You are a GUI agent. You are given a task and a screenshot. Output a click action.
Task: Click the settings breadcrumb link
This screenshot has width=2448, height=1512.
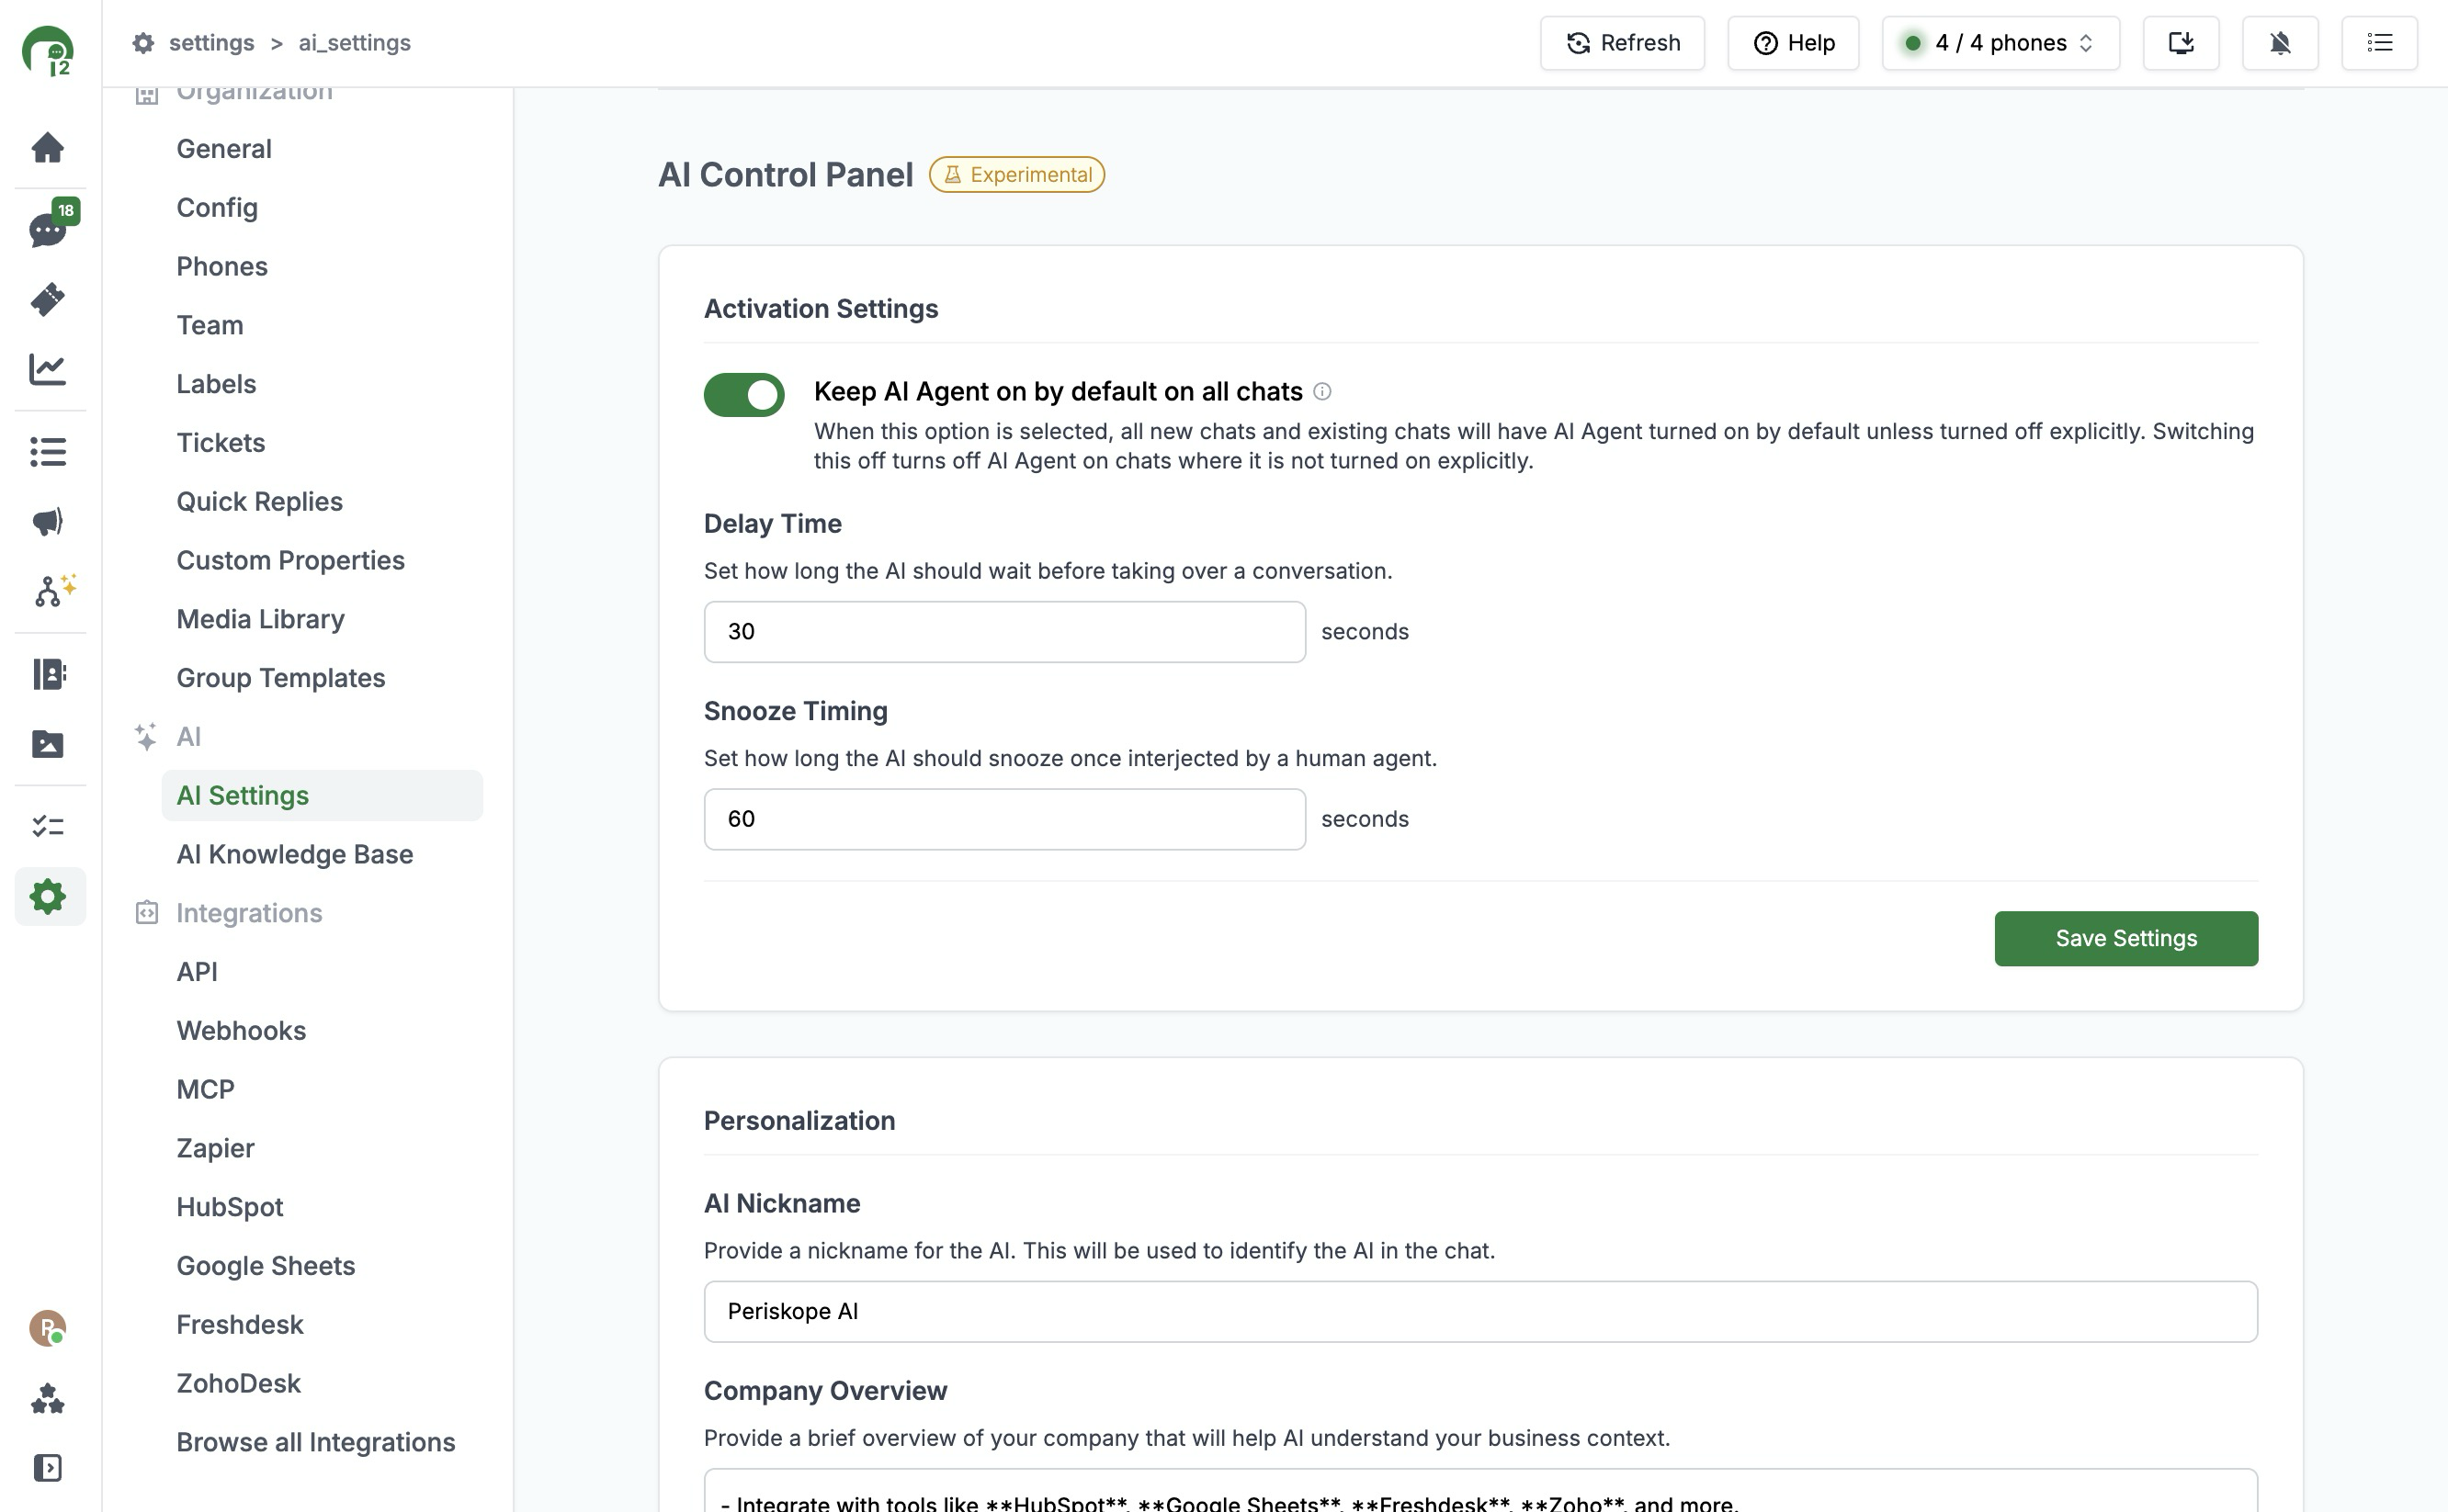click(x=212, y=43)
